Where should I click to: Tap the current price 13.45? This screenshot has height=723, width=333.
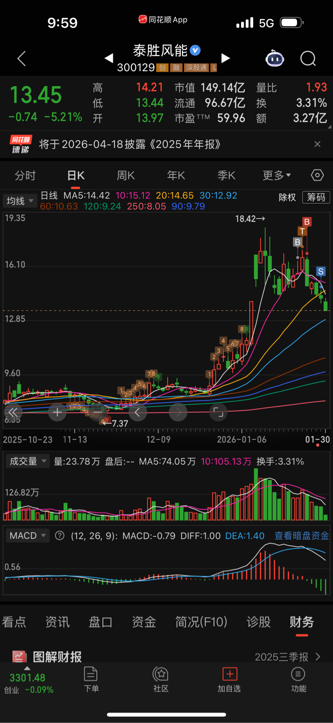pos(36,95)
